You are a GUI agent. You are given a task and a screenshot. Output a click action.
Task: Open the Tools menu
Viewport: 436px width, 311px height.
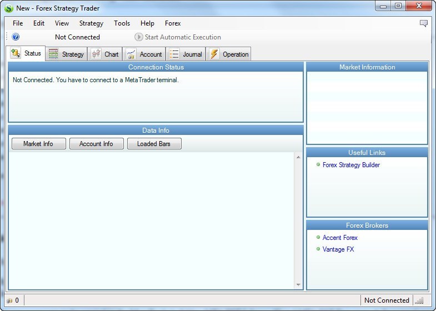pyautogui.click(x=122, y=23)
